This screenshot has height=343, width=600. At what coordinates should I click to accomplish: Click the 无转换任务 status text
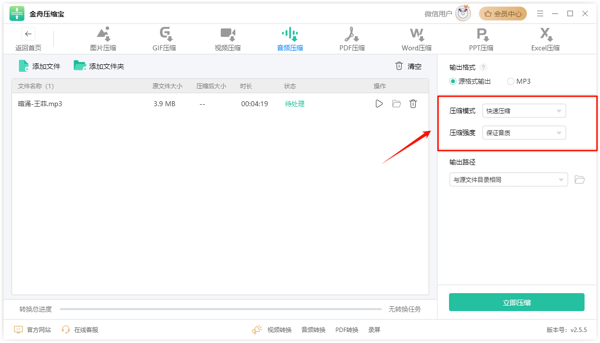tap(405, 309)
